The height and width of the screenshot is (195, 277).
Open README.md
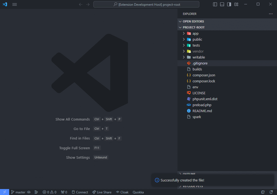227,111
